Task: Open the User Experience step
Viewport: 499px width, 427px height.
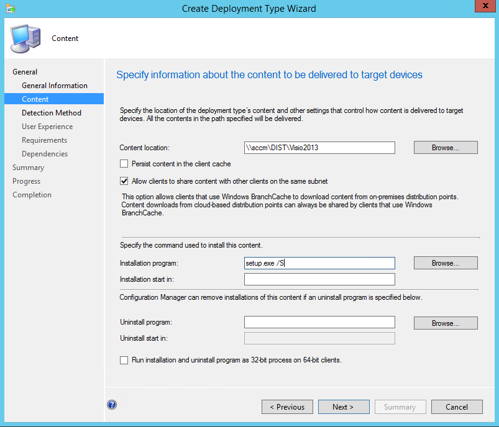Action: click(x=47, y=127)
